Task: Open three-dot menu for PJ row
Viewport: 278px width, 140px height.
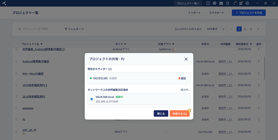Action: click(259, 119)
